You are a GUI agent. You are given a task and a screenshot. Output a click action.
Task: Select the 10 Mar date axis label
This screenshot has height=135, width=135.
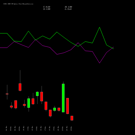24,128
